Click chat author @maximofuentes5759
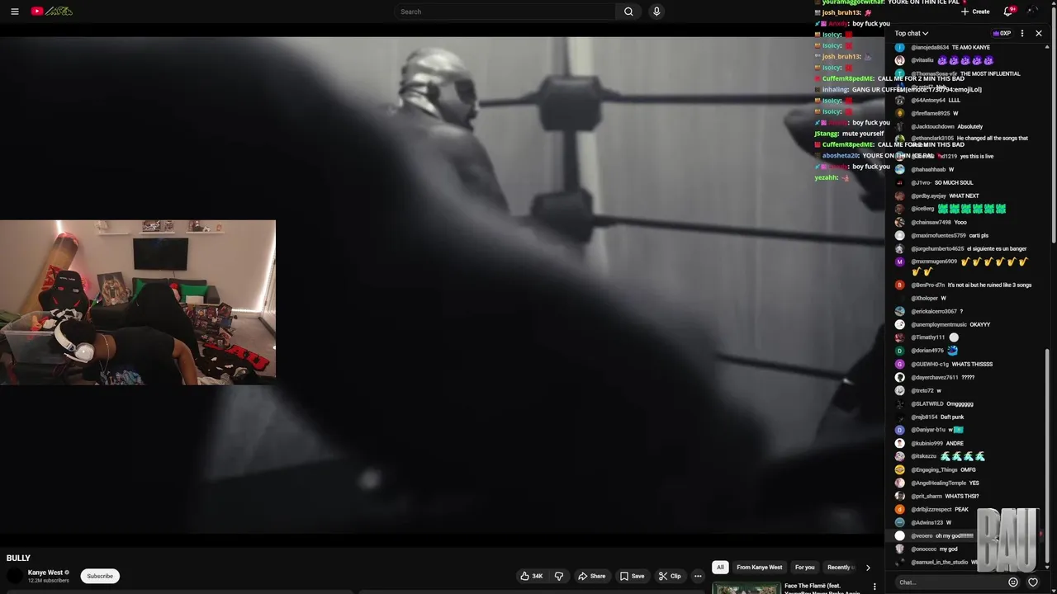Screen dimensions: 1057x594 click(938, 235)
